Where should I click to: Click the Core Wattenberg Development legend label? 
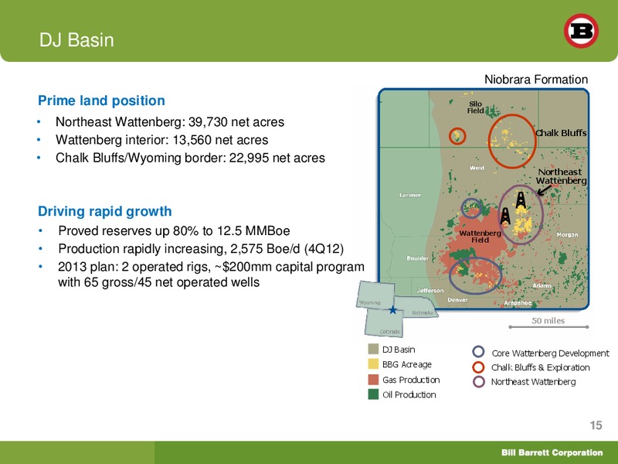tap(550, 353)
